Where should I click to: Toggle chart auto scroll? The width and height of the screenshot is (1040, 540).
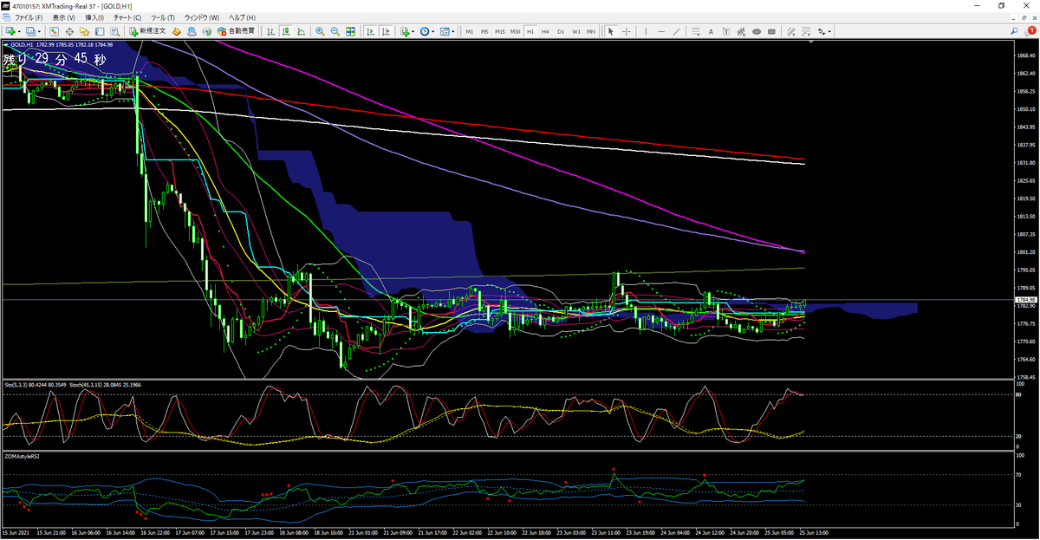(370, 31)
